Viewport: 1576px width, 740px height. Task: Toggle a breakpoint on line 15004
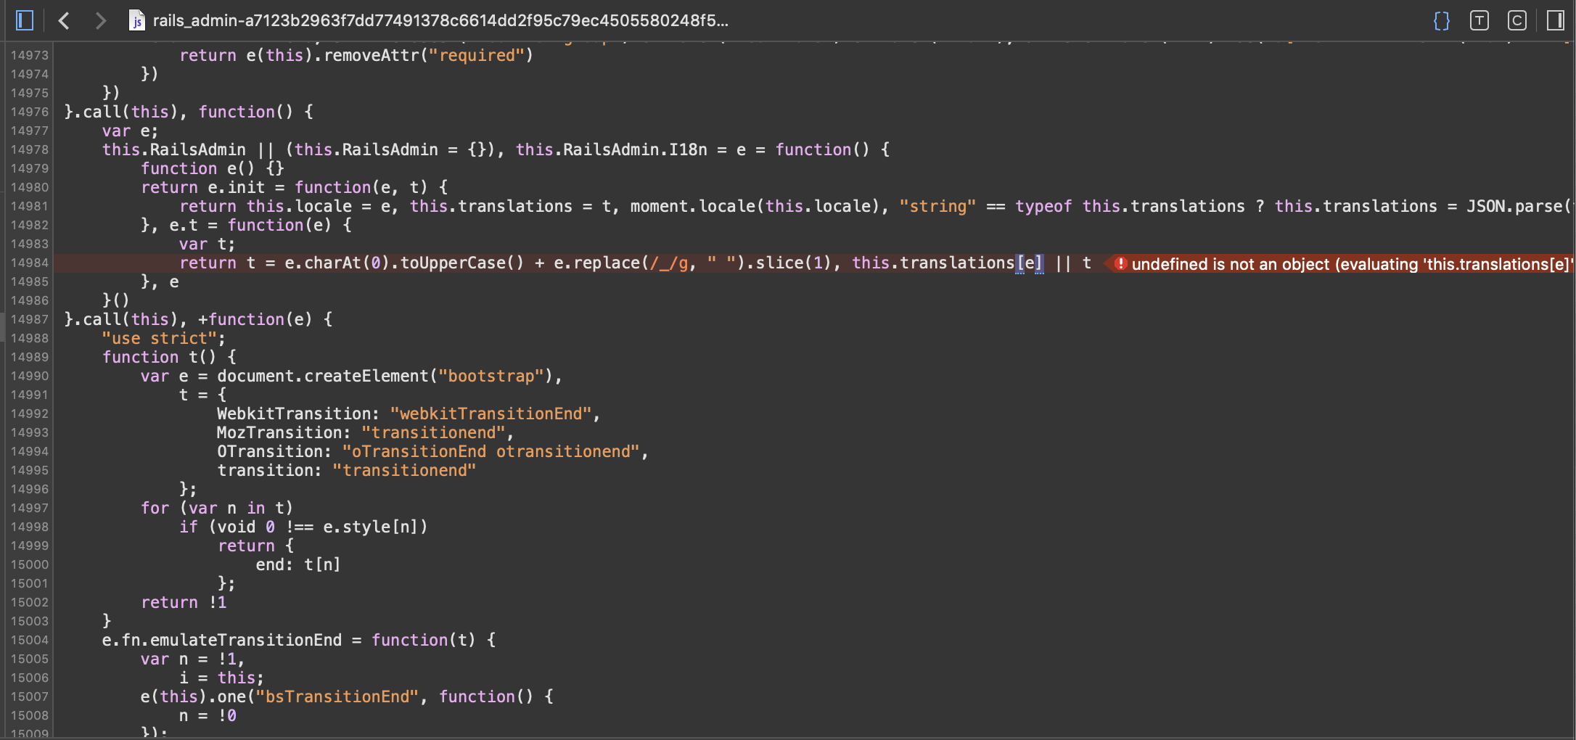(x=30, y=640)
